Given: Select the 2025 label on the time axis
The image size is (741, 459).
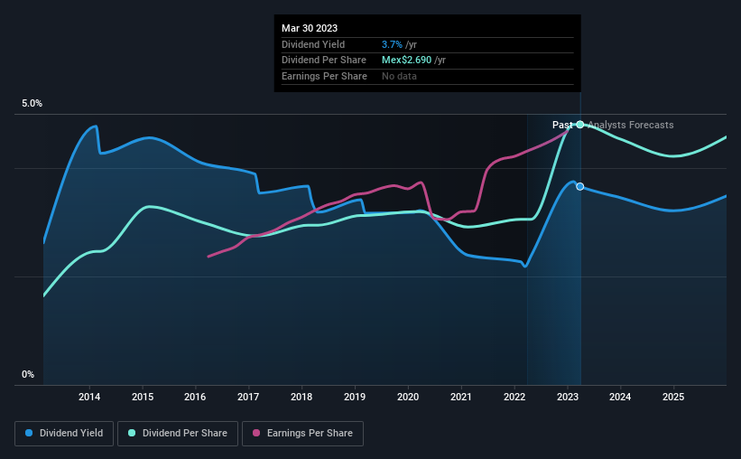Looking at the screenshot, I should tap(673, 397).
